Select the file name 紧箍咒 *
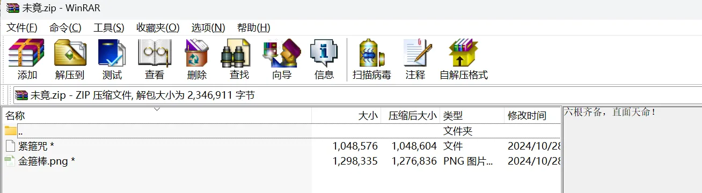The image size is (702, 193). coord(36,146)
